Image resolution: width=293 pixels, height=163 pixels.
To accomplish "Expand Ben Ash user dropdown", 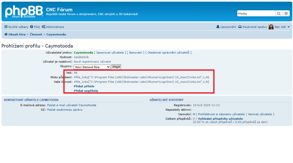I will [288, 27].
